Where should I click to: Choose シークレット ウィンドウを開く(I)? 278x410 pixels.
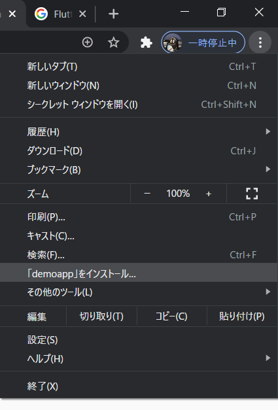(x=139, y=105)
